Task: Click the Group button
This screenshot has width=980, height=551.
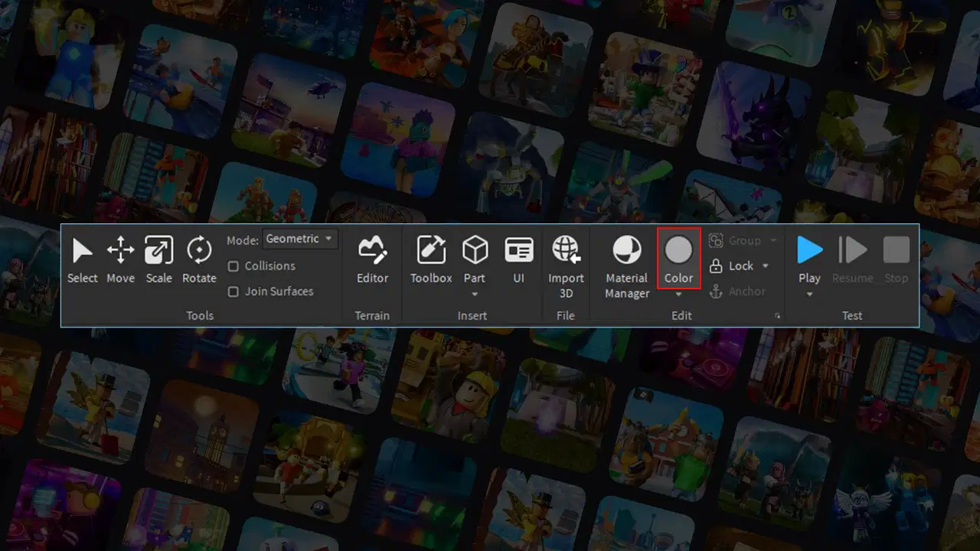Action: pyautogui.click(x=735, y=240)
